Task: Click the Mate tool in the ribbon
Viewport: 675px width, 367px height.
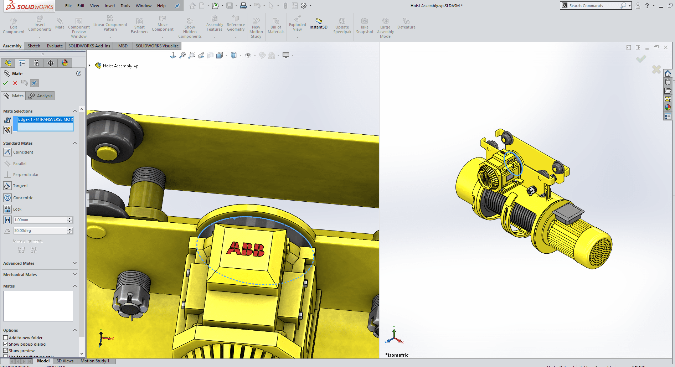Action: pyautogui.click(x=60, y=24)
